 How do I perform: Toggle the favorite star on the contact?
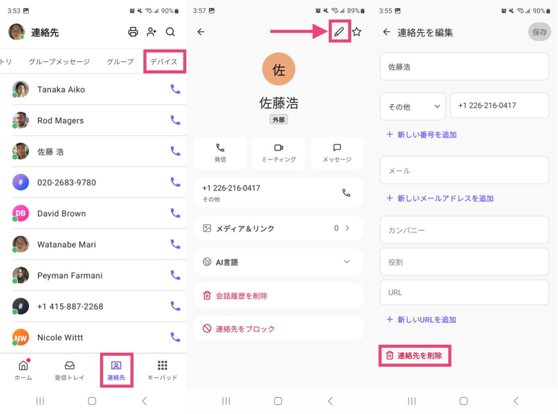357,31
